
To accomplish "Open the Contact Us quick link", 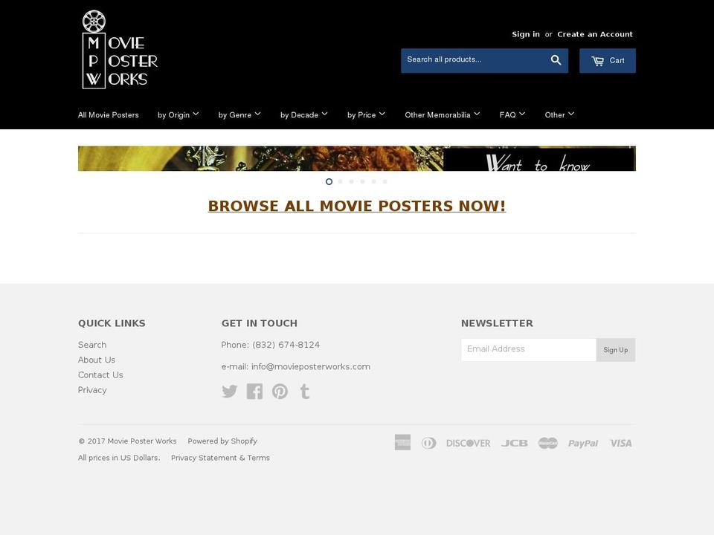I will [100, 374].
